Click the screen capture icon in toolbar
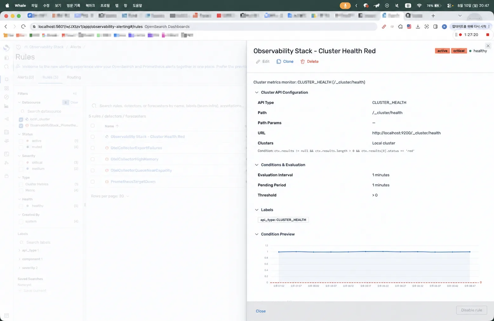Image resolution: width=494 pixels, height=321 pixels. [x=427, y=27]
